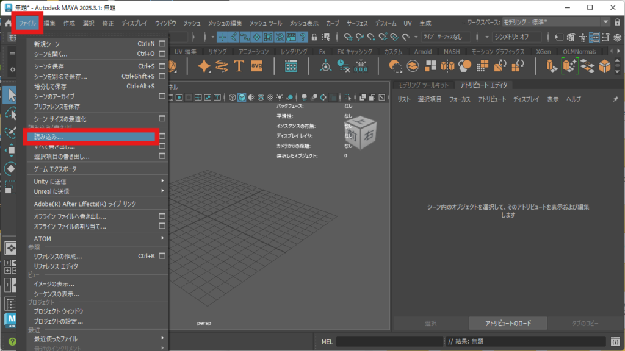Click the orange star sweep mesh shelf icon
This screenshot has height=351, width=625.
(204, 66)
